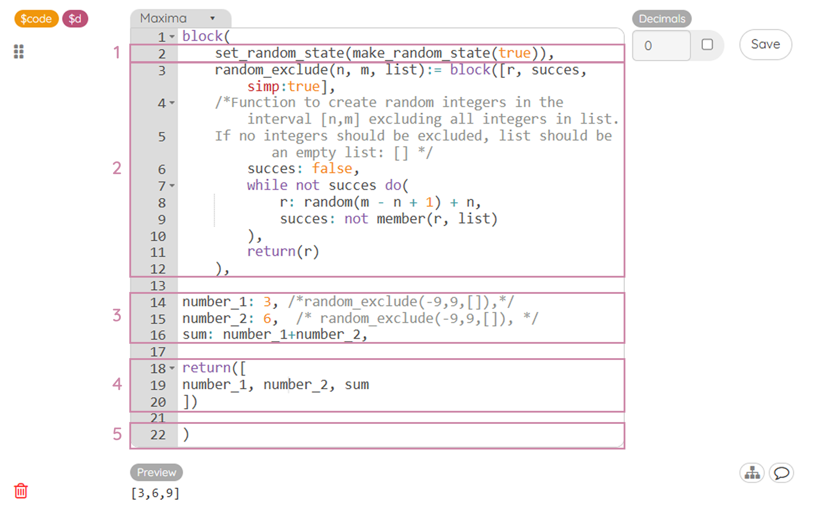The height and width of the screenshot is (517, 816).
Task: Fold the while loop at line 7
Action: [x=172, y=186]
